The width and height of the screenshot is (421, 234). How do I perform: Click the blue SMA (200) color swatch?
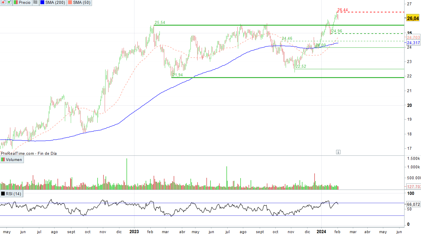tap(42, 2)
